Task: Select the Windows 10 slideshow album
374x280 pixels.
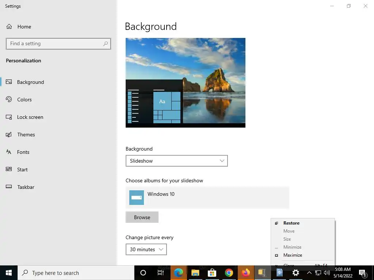Action: click(207, 198)
